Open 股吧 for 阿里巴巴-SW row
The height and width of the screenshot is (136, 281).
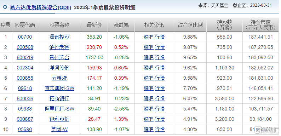149,109
